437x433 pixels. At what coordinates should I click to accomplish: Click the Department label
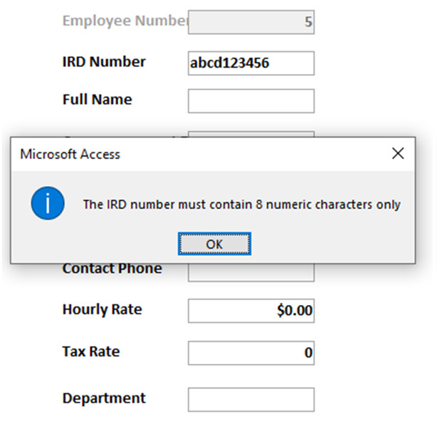[104, 398]
